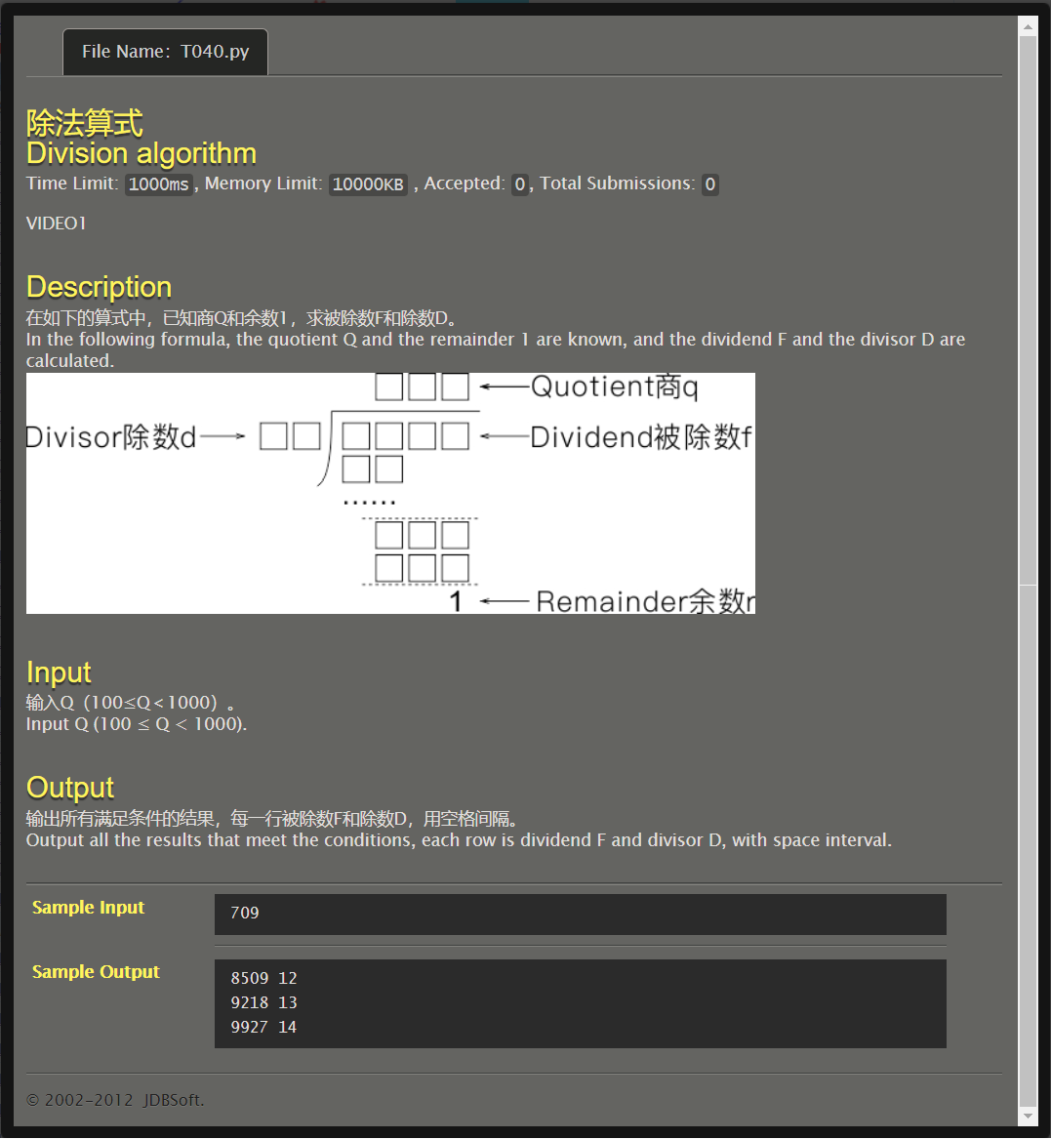Image resolution: width=1051 pixels, height=1139 pixels.
Task: Click the 1000ms time limit badge
Action: pos(158,184)
